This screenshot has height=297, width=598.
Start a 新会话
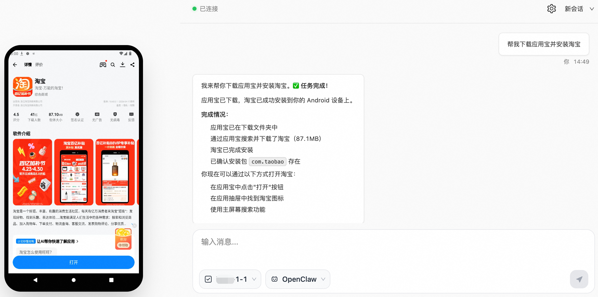pyautogui.click(x=574, y=9)
